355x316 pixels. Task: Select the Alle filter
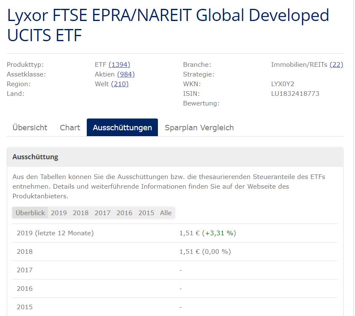click(166, 213)
